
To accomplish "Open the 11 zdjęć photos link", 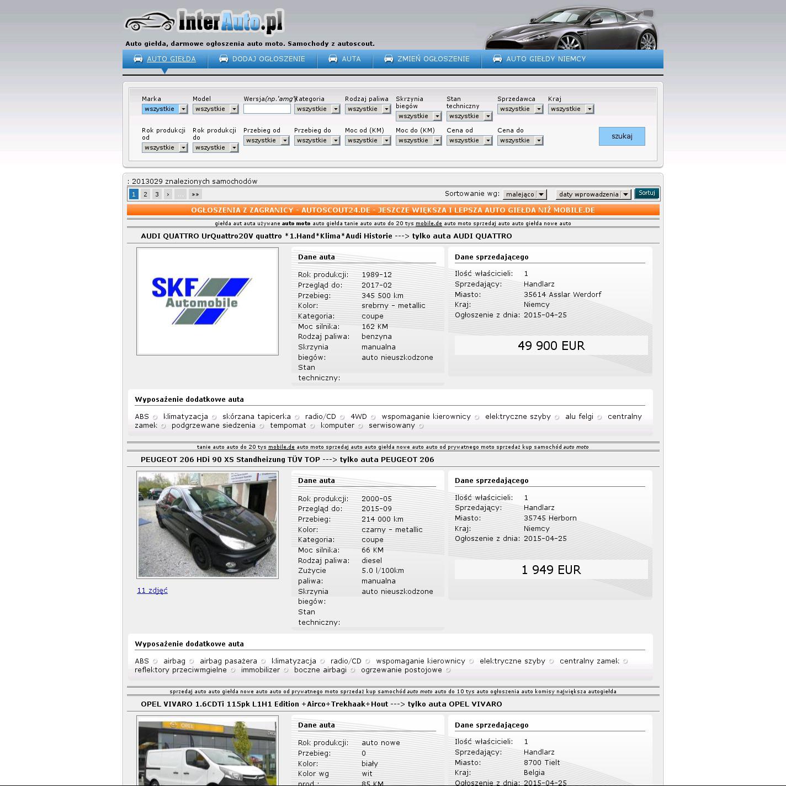I will click(152, 591).
